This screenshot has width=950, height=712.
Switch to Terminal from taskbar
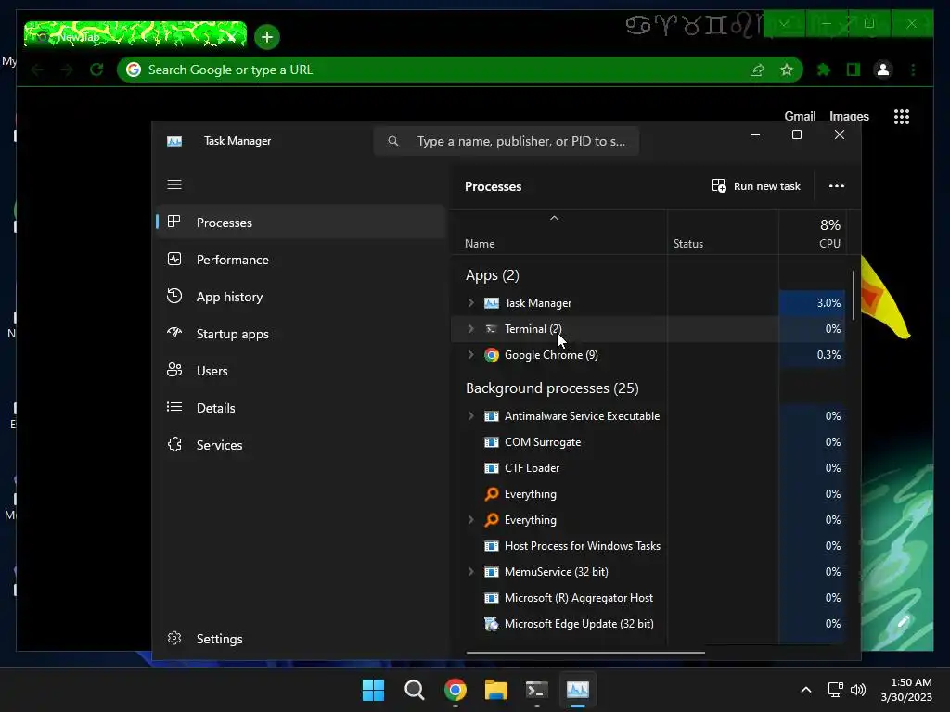point(537,690)
